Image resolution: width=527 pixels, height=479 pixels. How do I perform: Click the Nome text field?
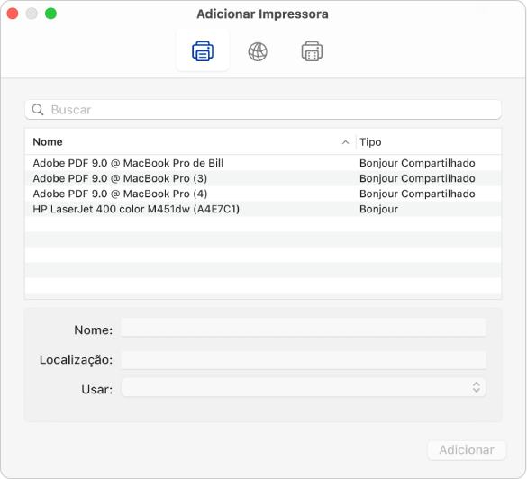304,327
